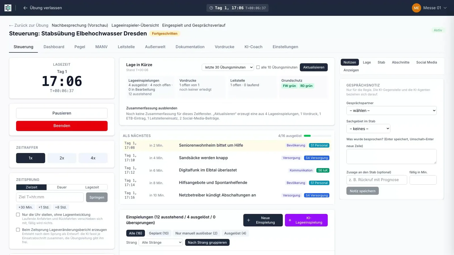Click the Aktualisieren button

(x=314, y=67)
